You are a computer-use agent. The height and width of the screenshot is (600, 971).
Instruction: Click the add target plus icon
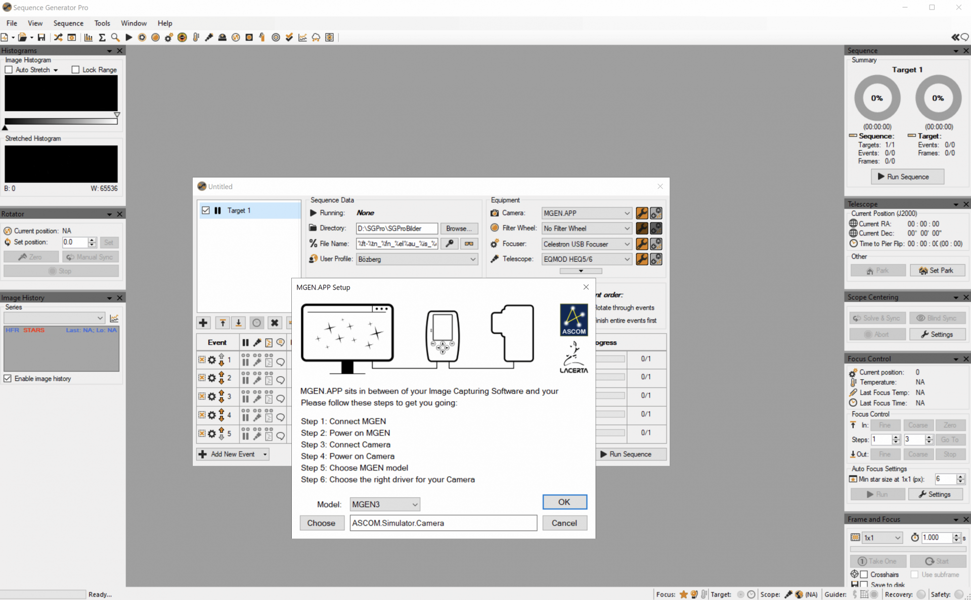[x=203, y=322]
